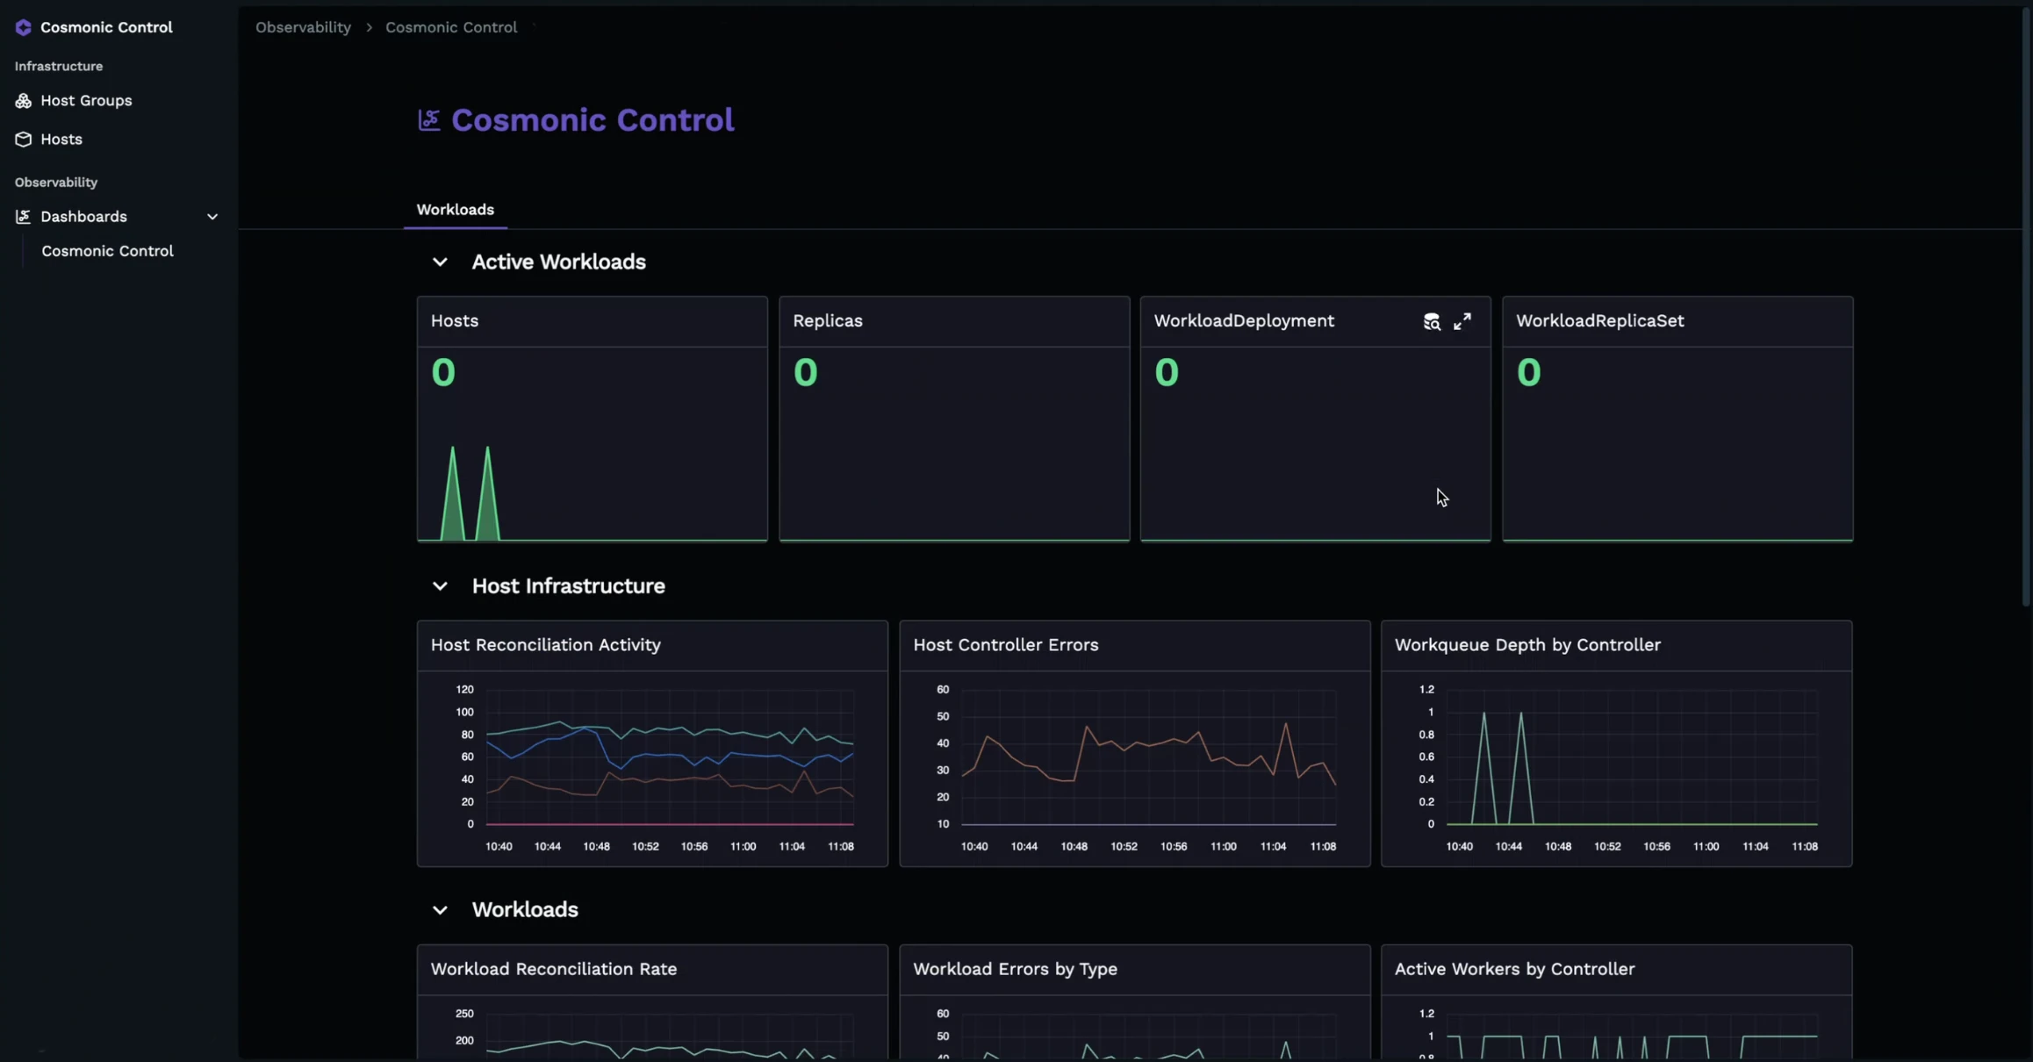Click the Host Groups sidebar icon

click(23, 101)
